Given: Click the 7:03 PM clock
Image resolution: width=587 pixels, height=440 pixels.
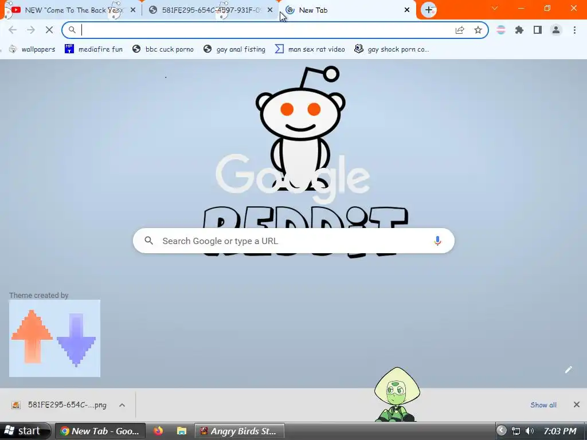Looking at the screenshot, I should coord(559,431).
